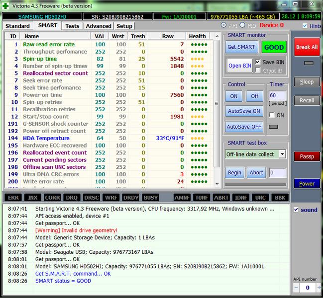Enable the Timer ON checkbox

[x=272, y=115]
